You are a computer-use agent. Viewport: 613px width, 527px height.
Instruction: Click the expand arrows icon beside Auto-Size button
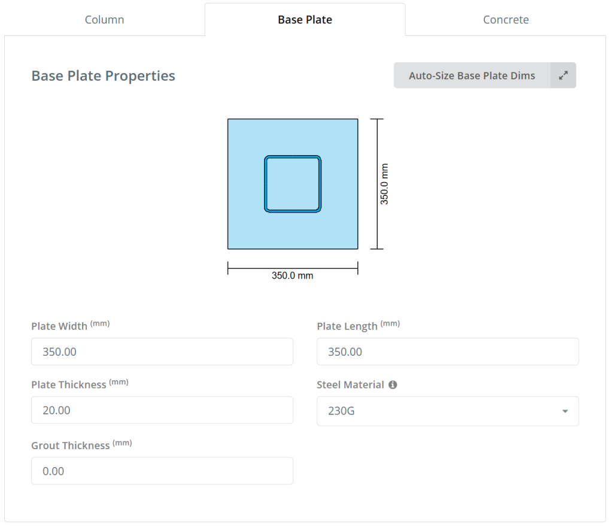click(x=563, y=75)
